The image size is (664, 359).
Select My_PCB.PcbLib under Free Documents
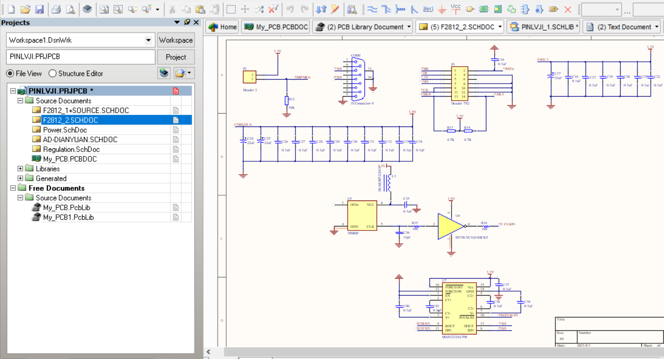[66, 207]
